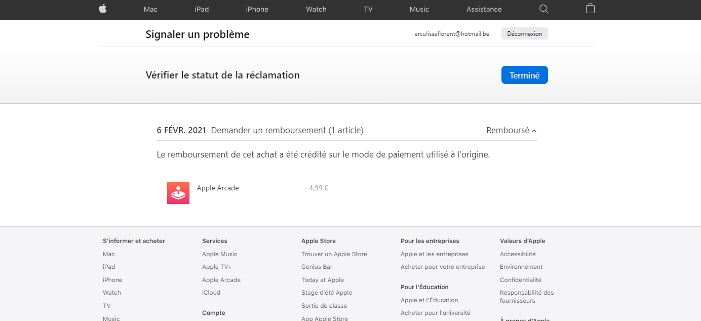Click the Compte footer heading
This screenshot has width=701, height=321.
pos(214,313)
